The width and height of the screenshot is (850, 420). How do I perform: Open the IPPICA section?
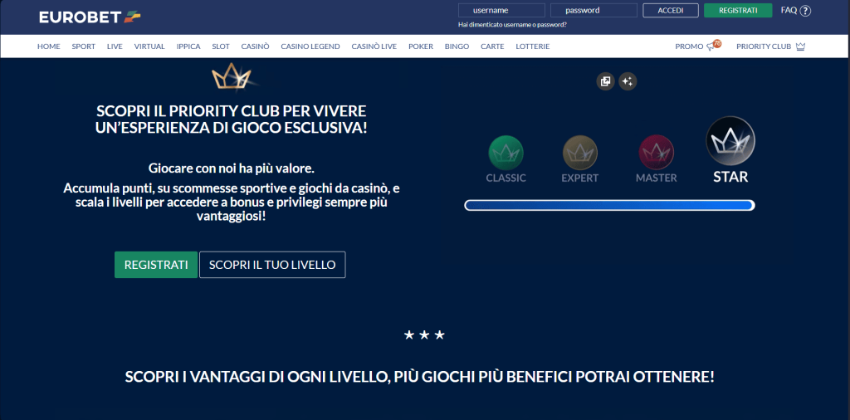[188, 46]
